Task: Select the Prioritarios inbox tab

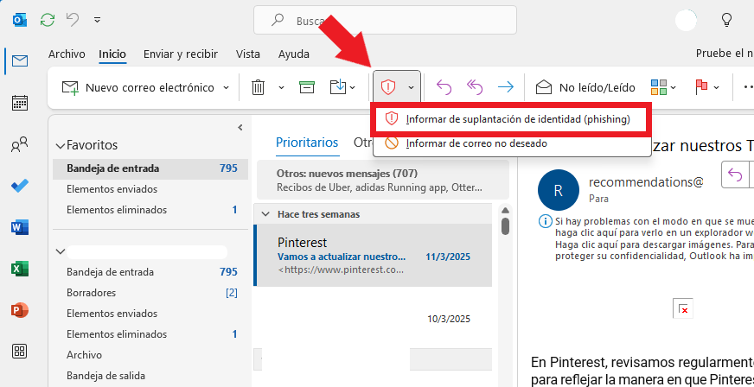Action: point(307,143)
